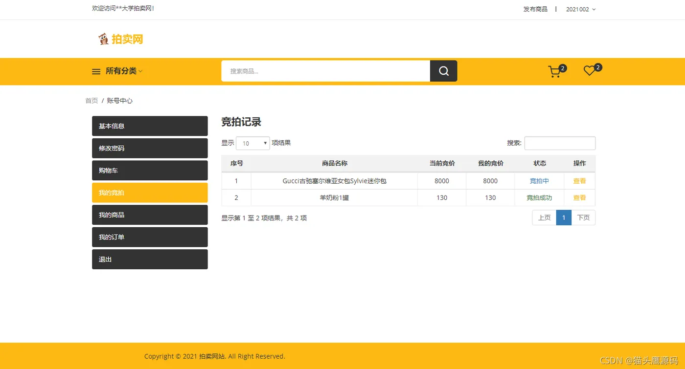Click the 显示第 1 至 2 项结果 summary text

pyautogui.click(x=264, y=218)
